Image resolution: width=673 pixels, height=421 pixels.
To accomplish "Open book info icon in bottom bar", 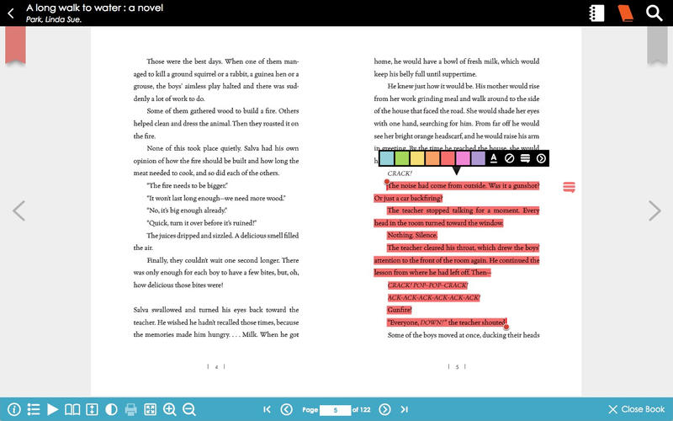I will click(x=13, y=409).
